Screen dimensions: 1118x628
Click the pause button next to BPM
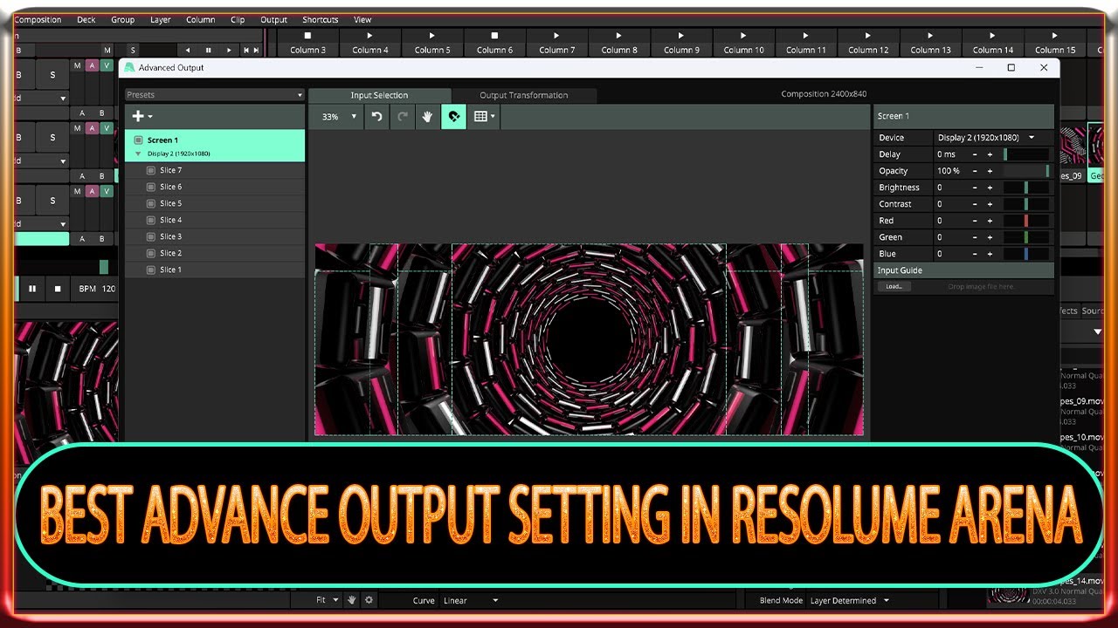pyautogui.click(x=32, y=289)
